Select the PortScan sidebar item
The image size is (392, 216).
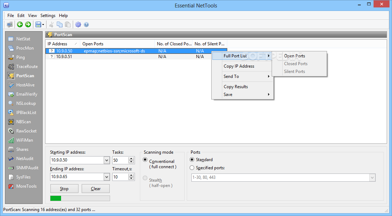click(x=21, y=76)
